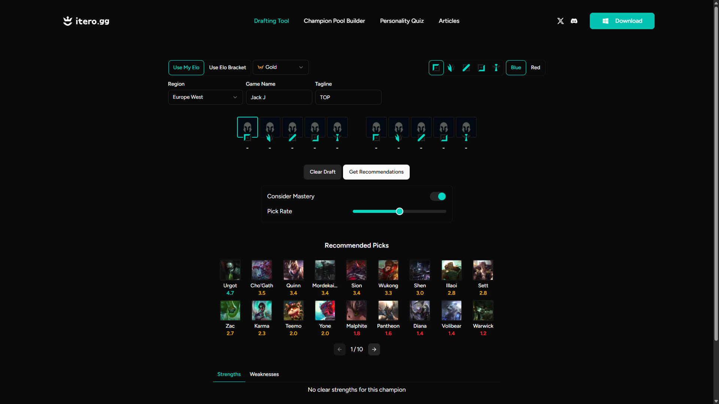
Task: Switch the draft side to Red
Action: 535,68
